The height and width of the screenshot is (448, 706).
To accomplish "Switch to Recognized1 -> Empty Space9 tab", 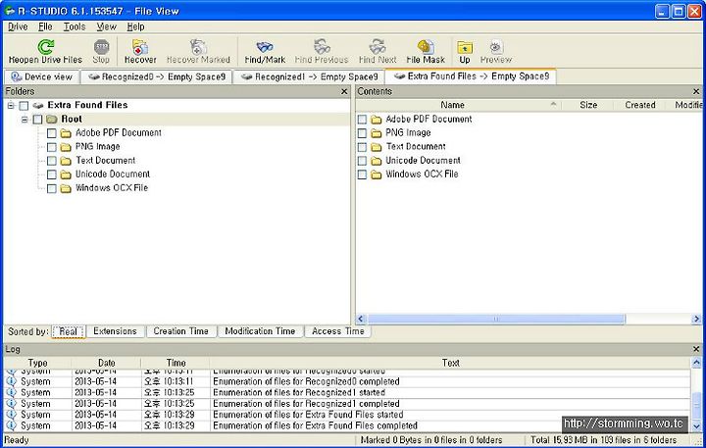I will (309, 77).
